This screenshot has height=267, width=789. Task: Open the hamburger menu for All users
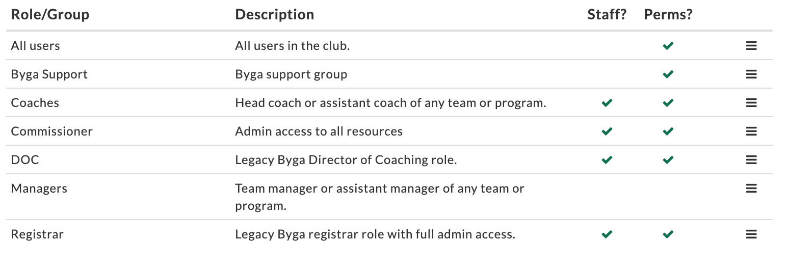tap(751, 46)
